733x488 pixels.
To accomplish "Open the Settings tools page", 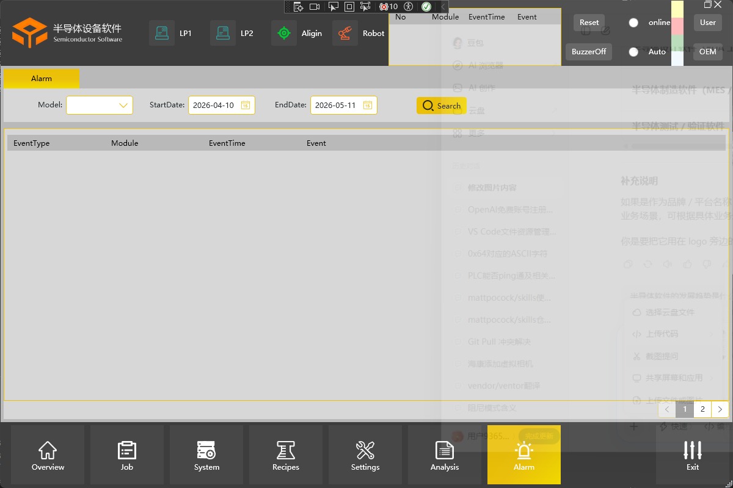I will pos(365,455).
